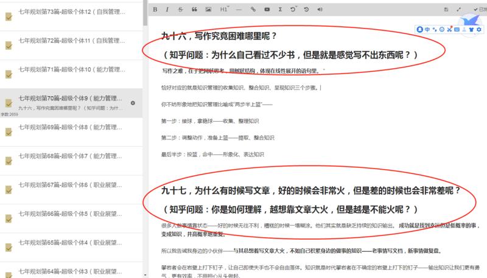
Task: Click heading 九十六，写作究竟困难哪里呢？
Action: [219, 36]
